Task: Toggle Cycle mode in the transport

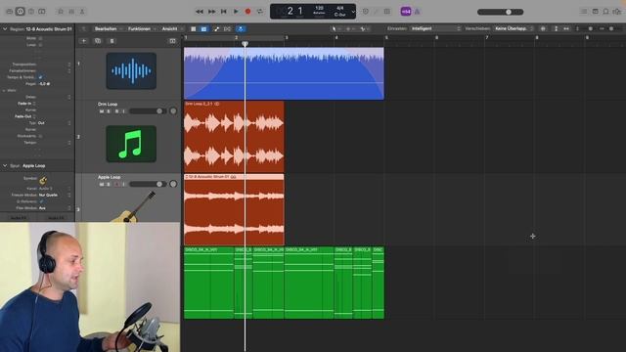Action: (x=260, y=12)
